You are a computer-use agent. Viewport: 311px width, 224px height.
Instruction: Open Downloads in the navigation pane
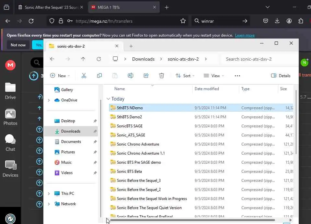click(x=71, y=131)
